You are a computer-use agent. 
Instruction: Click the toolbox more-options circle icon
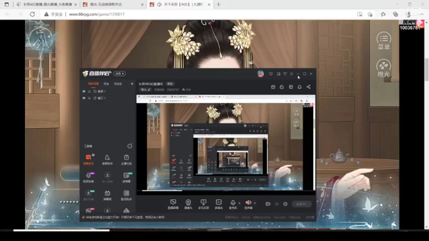pyautogui.click(x=130, y=146)
